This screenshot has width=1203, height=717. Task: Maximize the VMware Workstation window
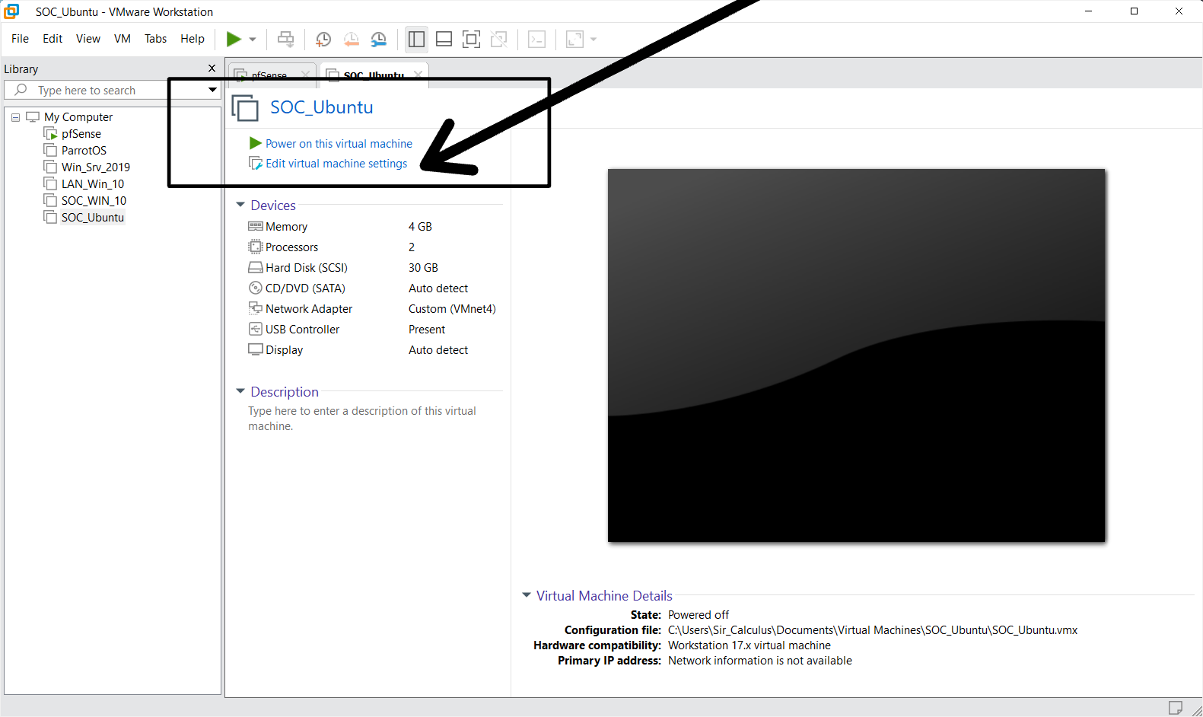[1134, 11]
